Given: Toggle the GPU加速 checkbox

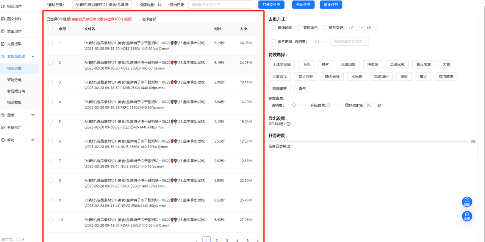Looking at the screenshot, I should pyautogui.click(x=294, y=124).
